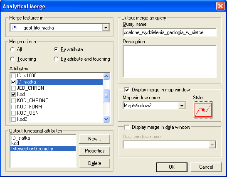Click the Description text area
The width and height of the screenshot is (227, 177).
[x=169, y=61]
